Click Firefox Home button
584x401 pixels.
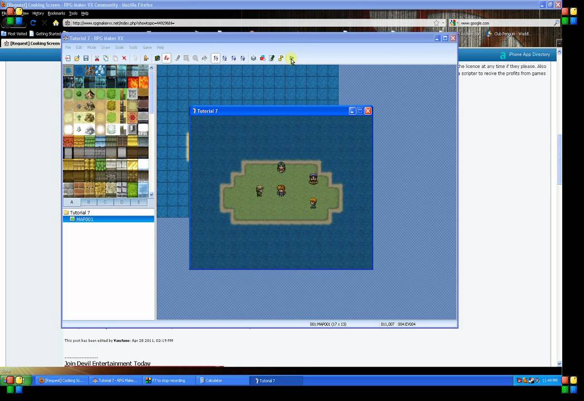[56, 23]
